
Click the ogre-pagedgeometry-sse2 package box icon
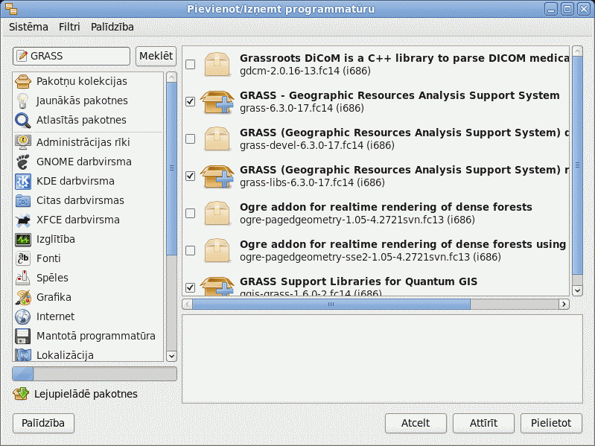coord(217,250)
